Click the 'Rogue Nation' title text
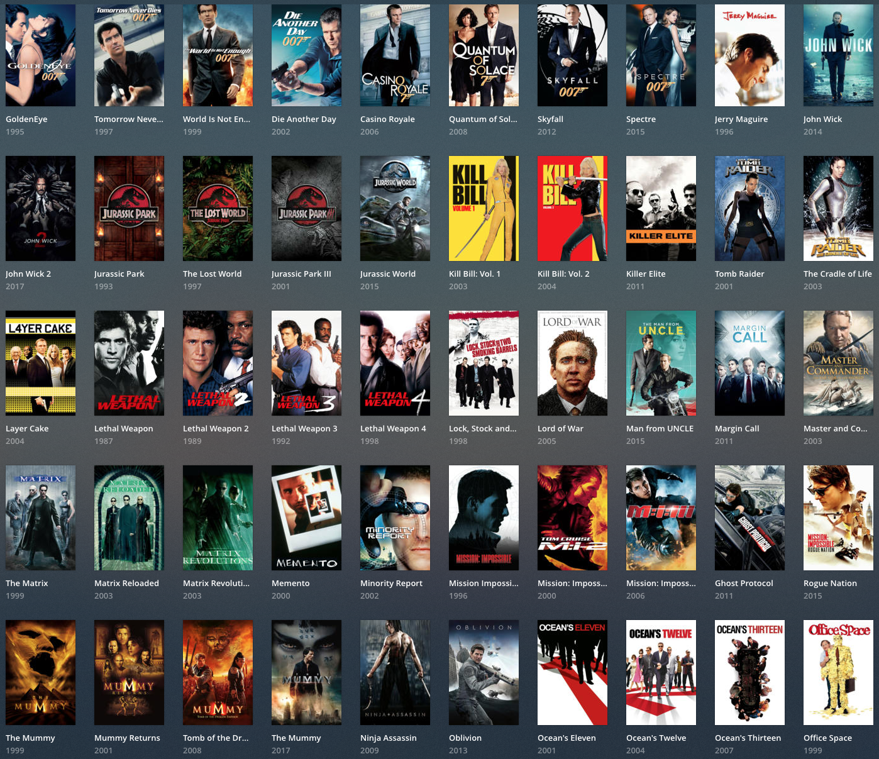Viewport: 879px width, 759px height. pyautogui.click(x=830, y=584)
